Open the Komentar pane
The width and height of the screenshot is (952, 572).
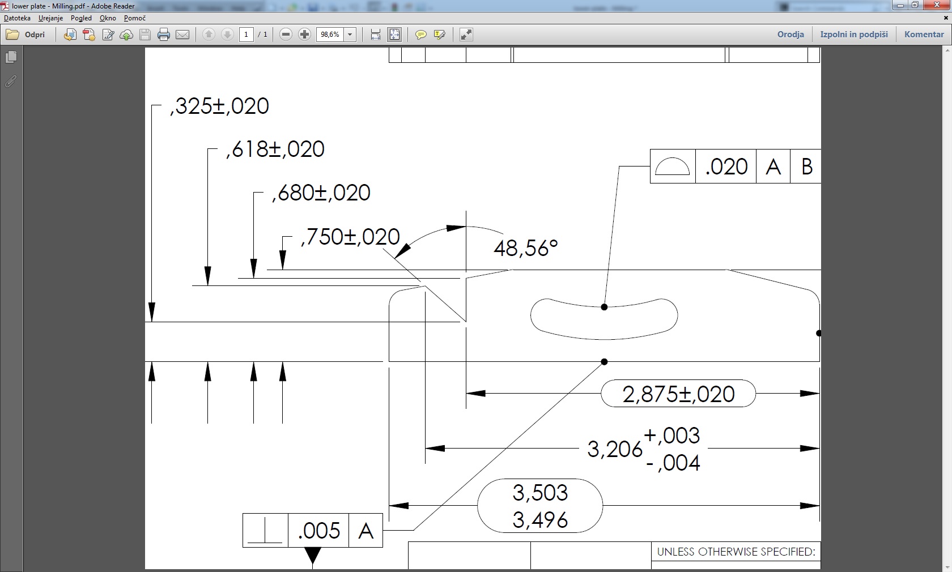(924, 35)
